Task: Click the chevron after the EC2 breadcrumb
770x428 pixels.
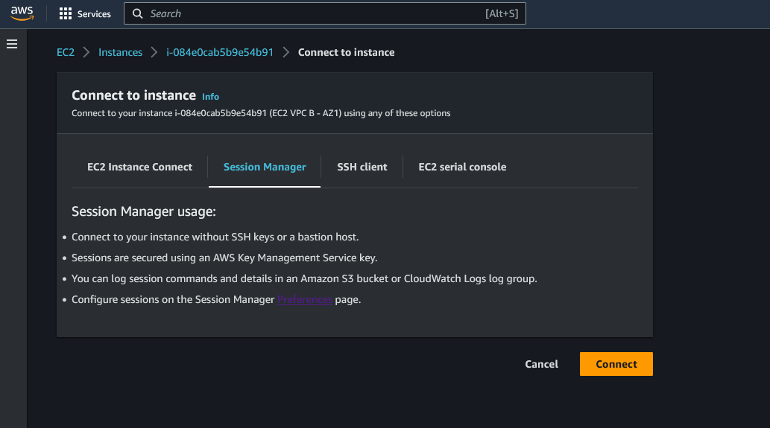Action: (x=86, y=52)
